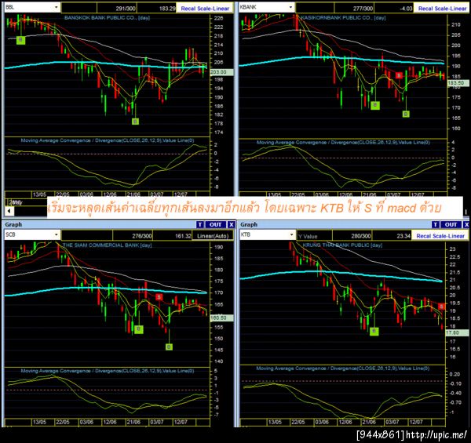471x443 pixels.
Task: Click Recal Scale-Linear in the KBANK chart
Action: 442,9
